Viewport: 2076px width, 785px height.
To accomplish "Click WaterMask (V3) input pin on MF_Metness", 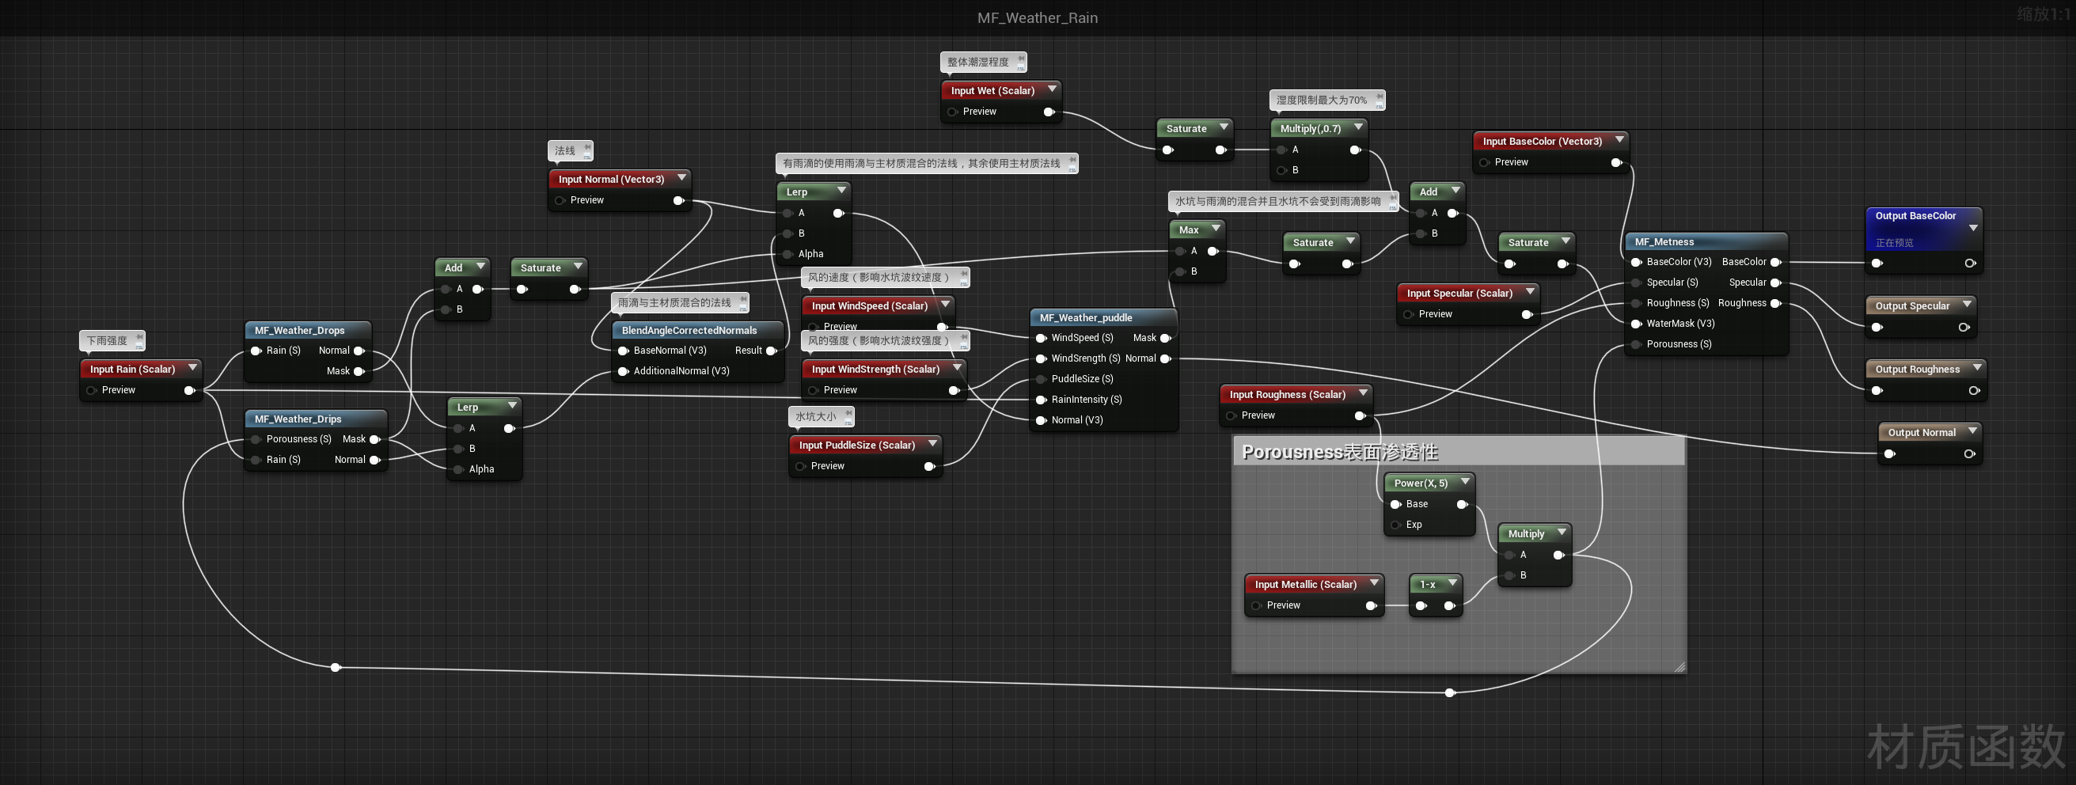I will 1635,324.
